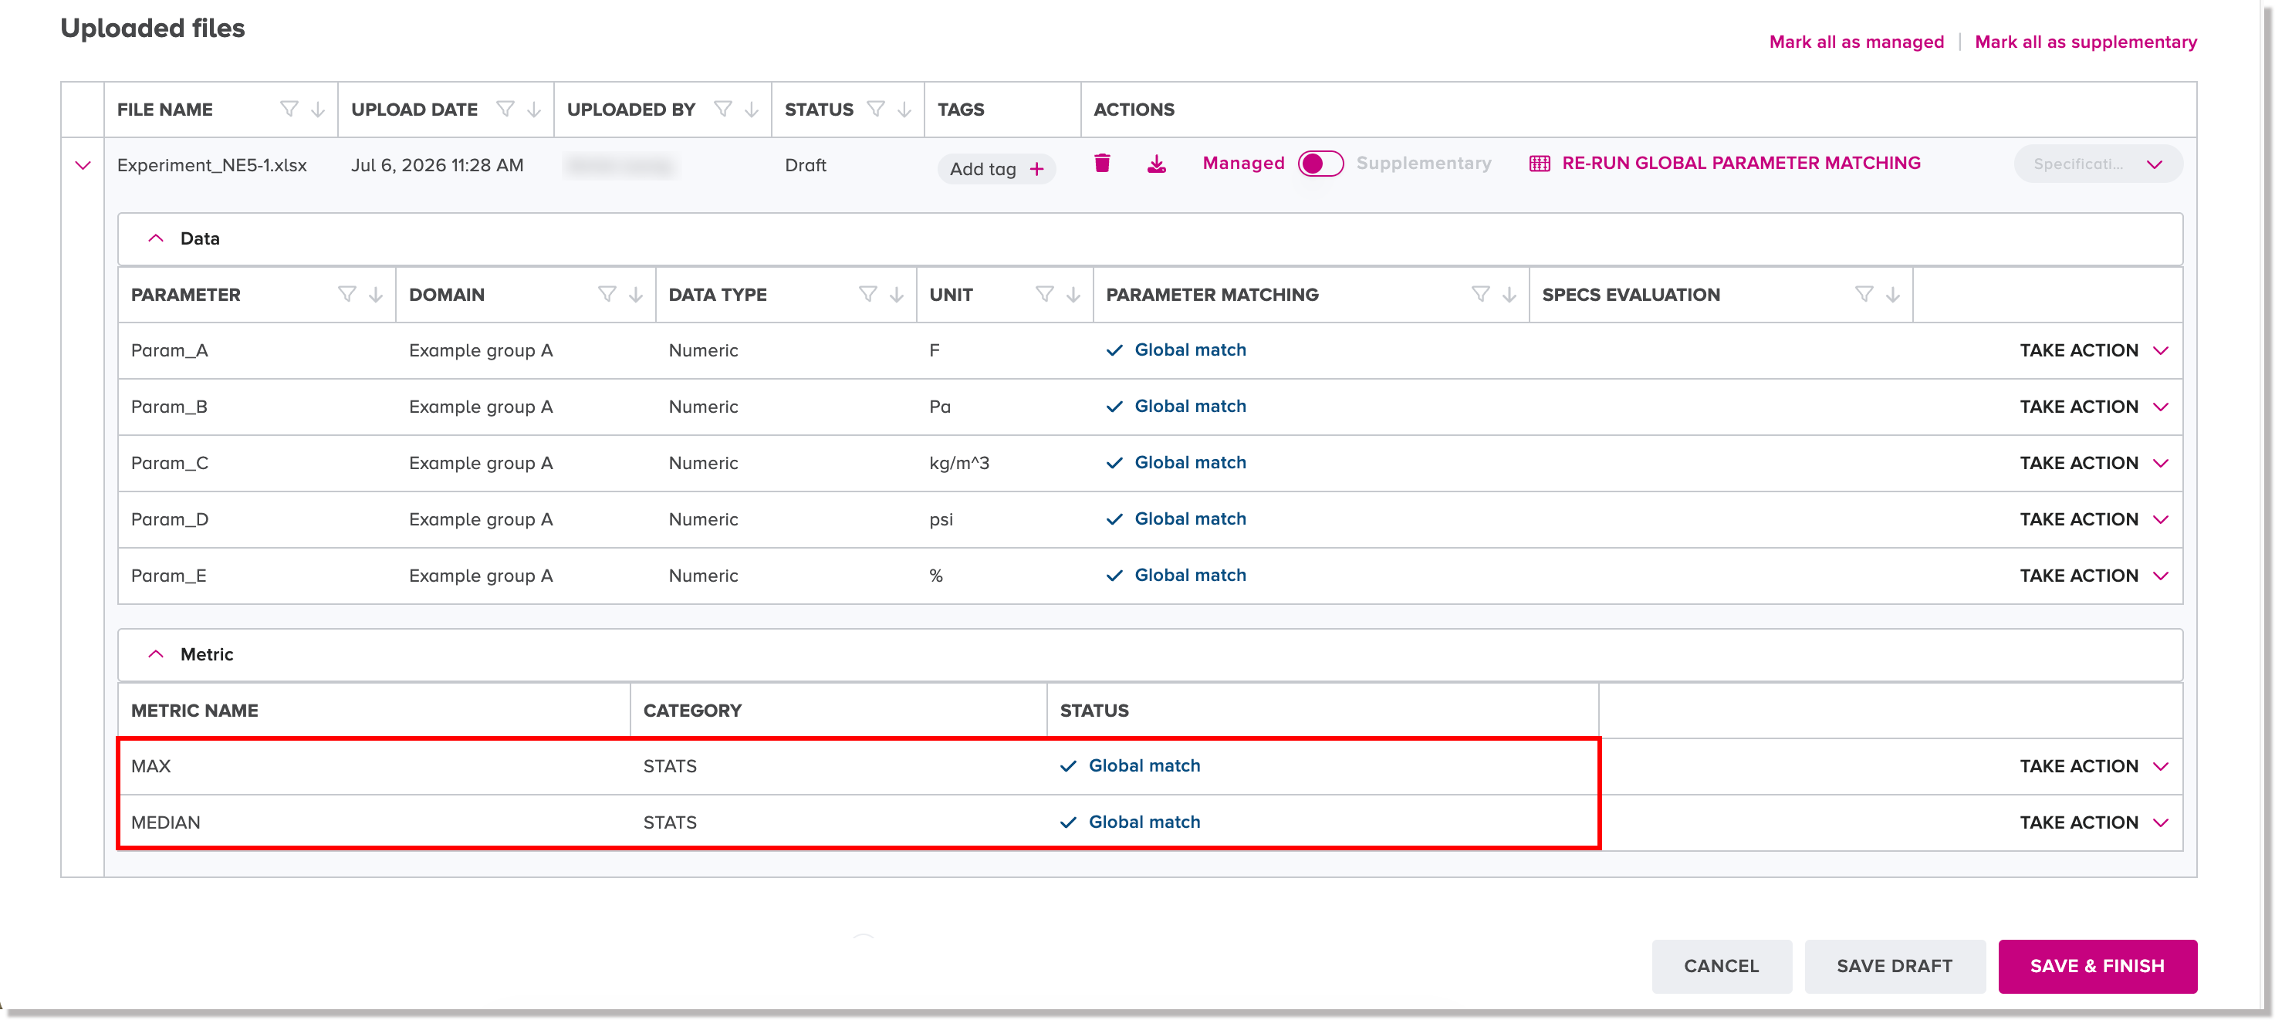
Task: Collapse the Metric section
Action: coord(155,654)
